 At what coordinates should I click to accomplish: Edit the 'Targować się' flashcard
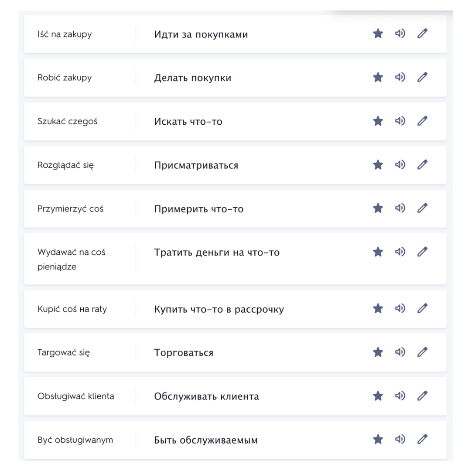click(x=422, y=352)
